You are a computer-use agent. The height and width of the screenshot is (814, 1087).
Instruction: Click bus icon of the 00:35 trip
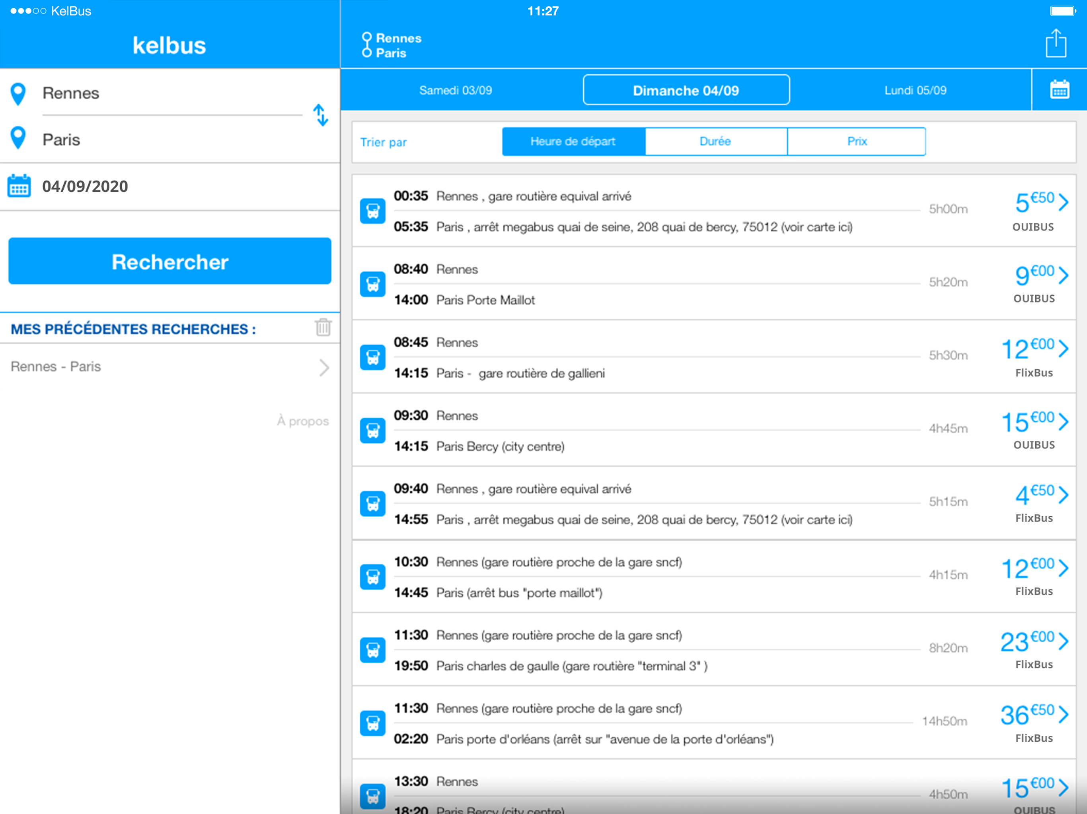point(372,211)
